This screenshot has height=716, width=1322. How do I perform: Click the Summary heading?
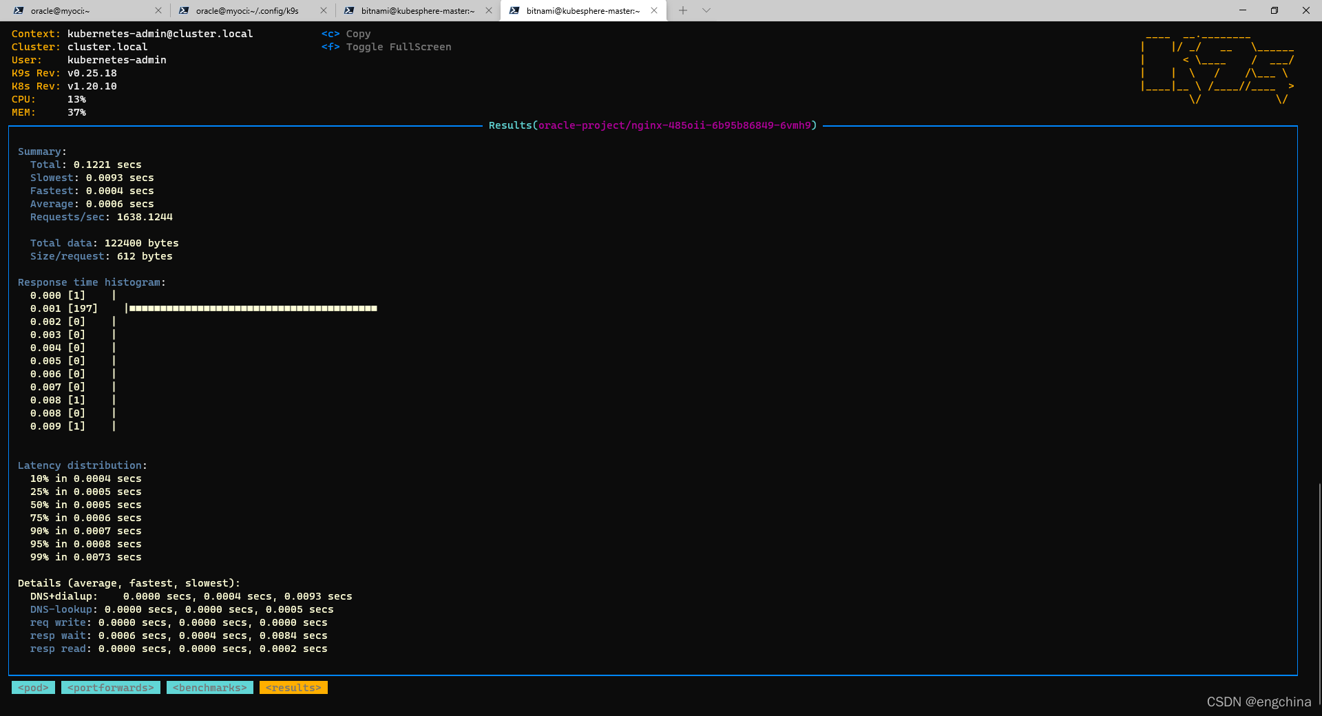coord(42,151)
